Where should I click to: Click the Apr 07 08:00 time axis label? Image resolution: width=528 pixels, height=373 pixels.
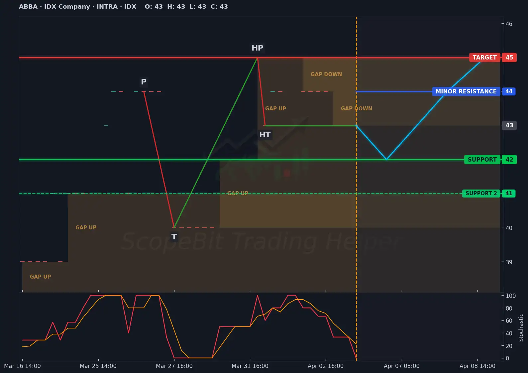coord(401,366)
